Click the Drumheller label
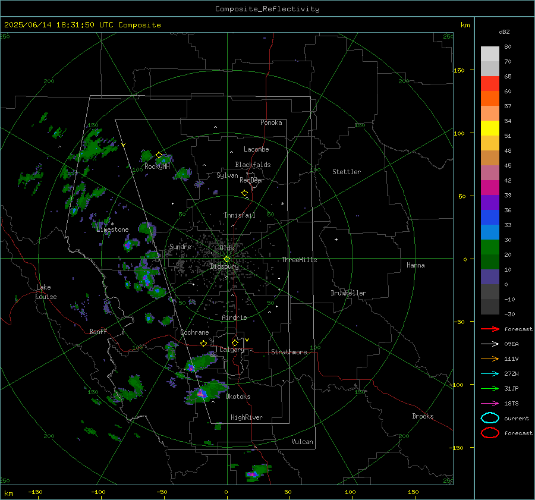 348,293
